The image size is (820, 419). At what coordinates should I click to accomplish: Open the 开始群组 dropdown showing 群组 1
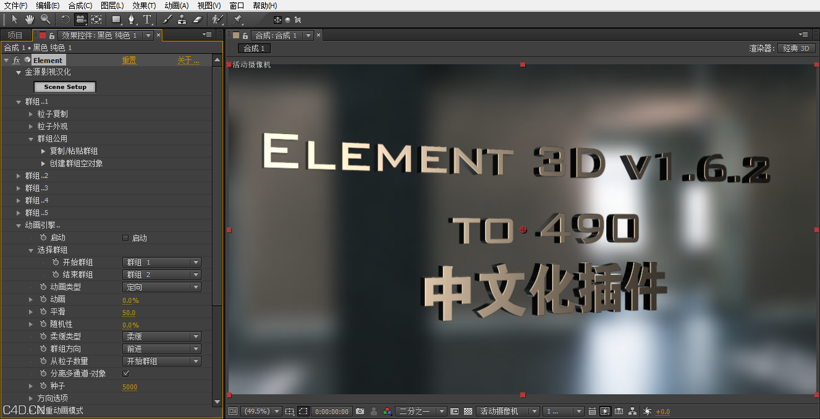tap(161, 262)
